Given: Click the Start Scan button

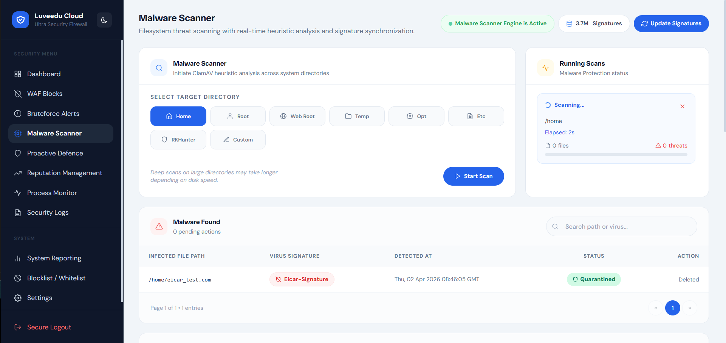Looking at the screenshot, I should pos(474,176).
